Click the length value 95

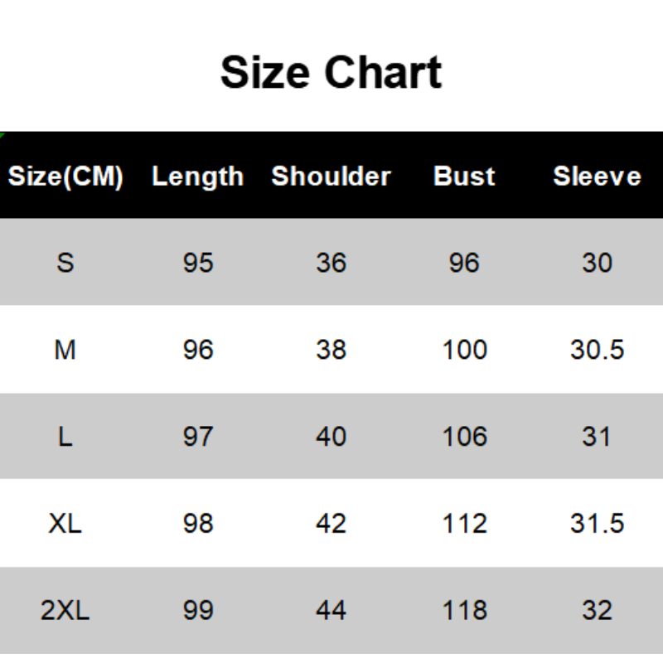198,263
